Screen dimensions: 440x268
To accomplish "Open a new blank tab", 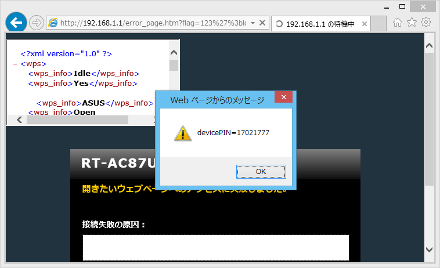I will pos(378,24).
